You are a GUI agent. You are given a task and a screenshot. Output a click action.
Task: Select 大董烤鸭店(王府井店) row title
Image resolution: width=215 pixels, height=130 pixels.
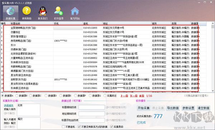click(x=22, y=58)
